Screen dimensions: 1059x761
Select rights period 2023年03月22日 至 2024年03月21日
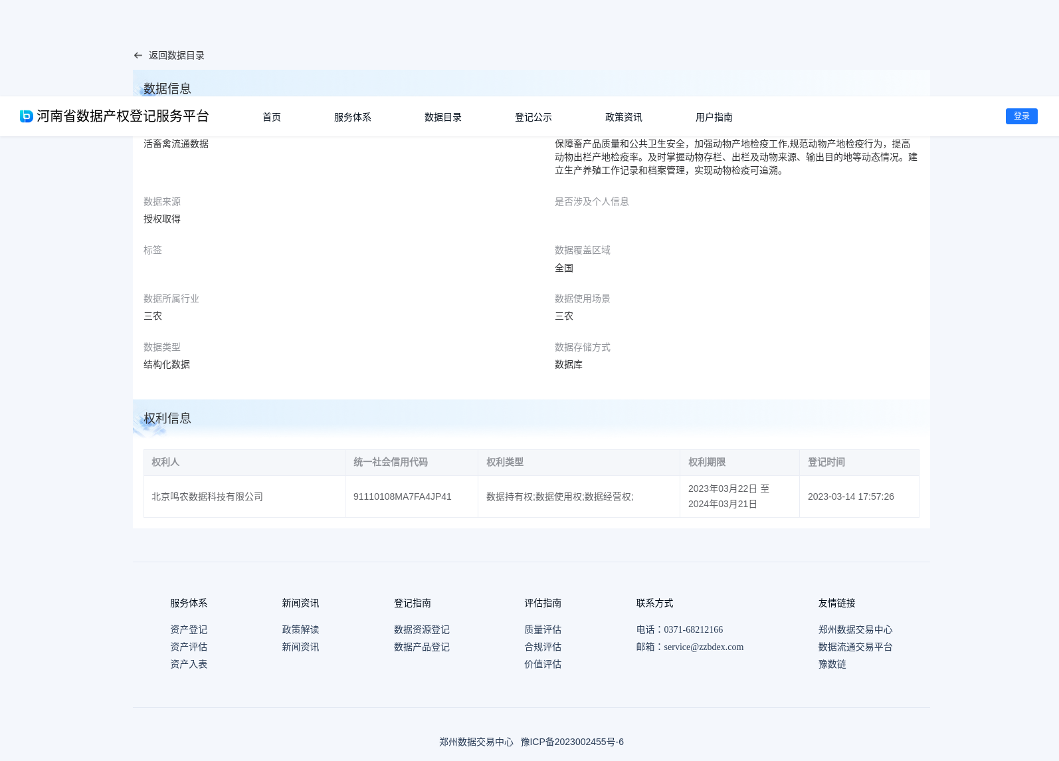[729, 496]
